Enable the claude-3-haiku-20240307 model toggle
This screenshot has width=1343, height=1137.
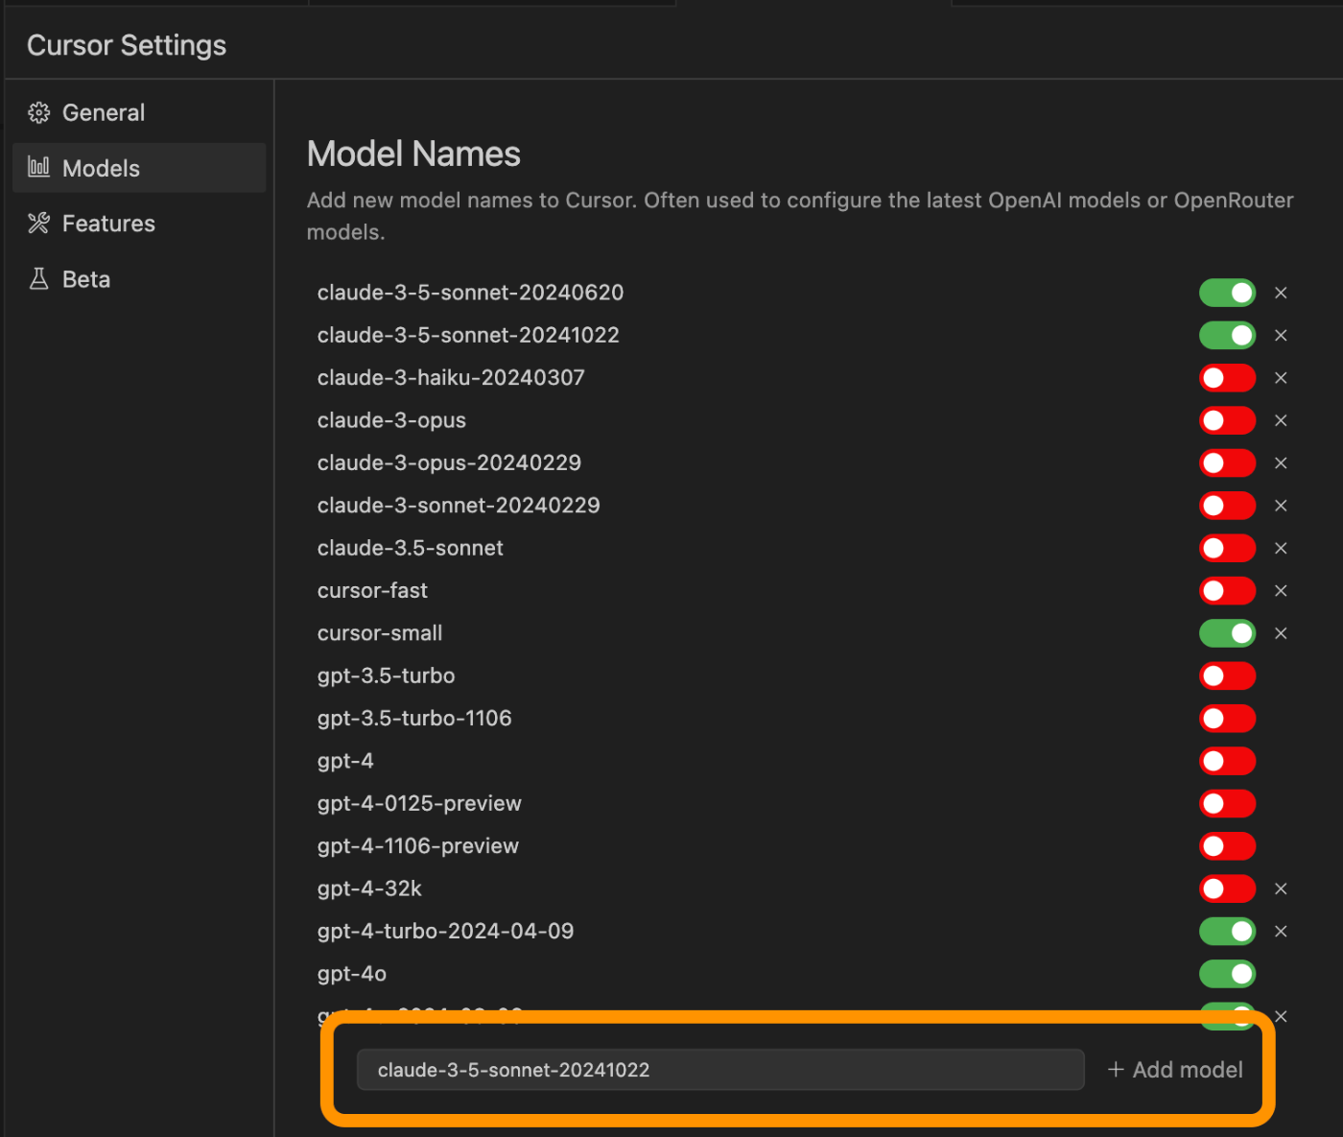1227,378
